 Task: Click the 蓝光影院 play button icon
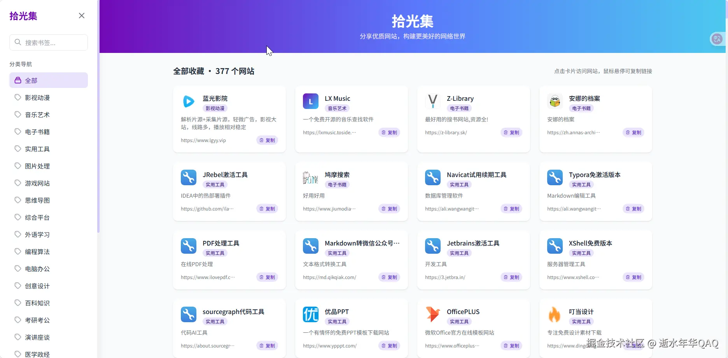pos(189,102)
